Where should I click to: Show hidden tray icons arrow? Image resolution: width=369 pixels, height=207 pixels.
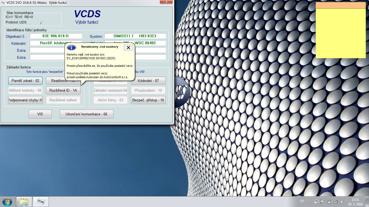pyautogui.click(x=309, y=202)
